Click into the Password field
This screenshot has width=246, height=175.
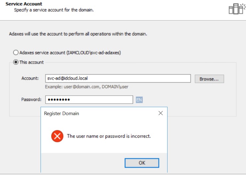[89, 100]
